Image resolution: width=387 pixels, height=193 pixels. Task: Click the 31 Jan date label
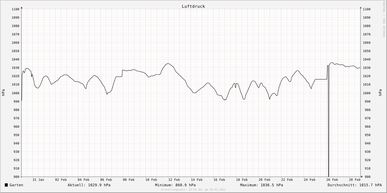tap(38, 179)
